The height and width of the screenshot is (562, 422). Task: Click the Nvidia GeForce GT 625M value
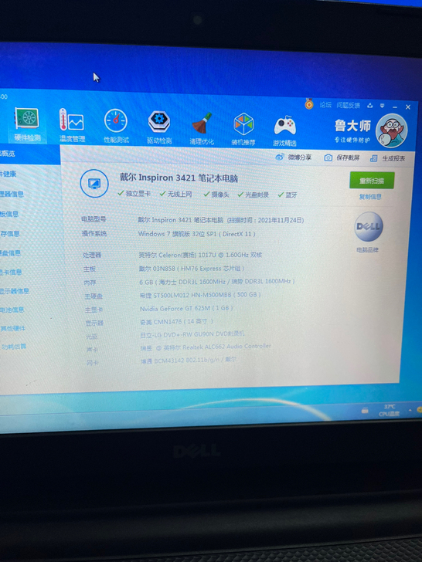(186, 308)
